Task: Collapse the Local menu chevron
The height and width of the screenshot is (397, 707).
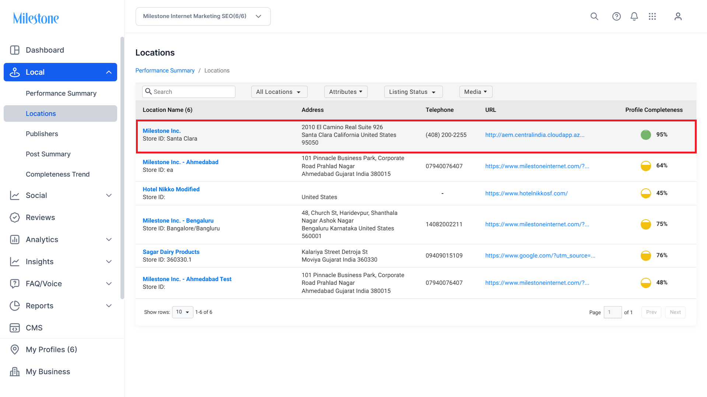Action: (x=109, y=72)
